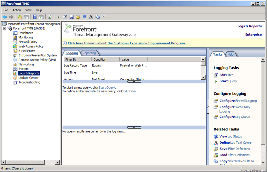Image resolution: width=267 pixels, height=172 pixels.
Task: Collapse the Forefront TMG (UAG01) tree node
Action: (5, 28)
